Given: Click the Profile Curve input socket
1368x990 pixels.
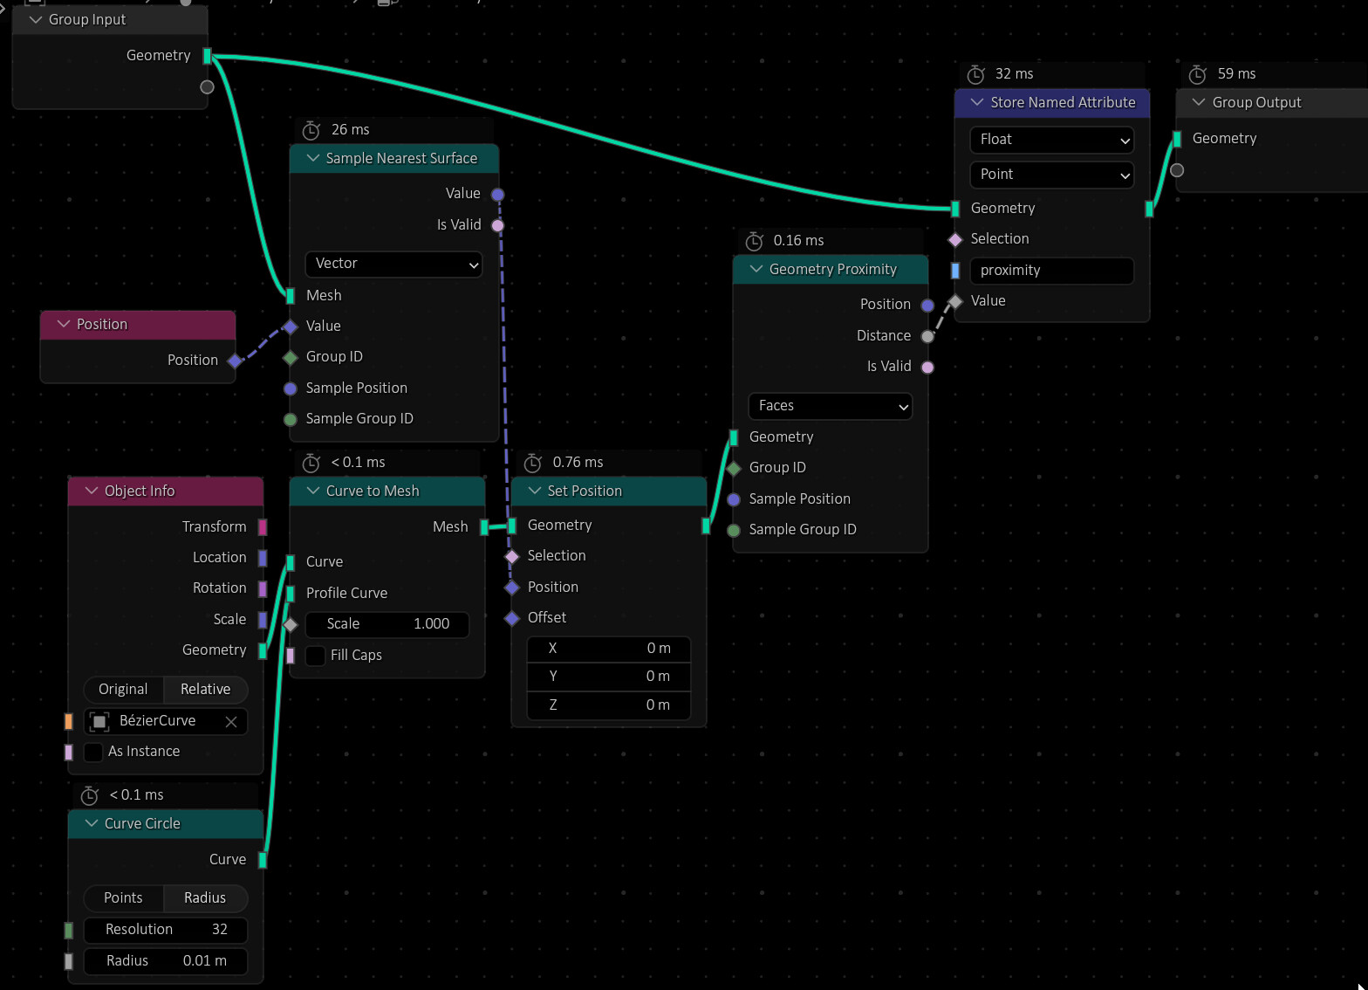Looking at the screenshot, I should point(291,594).
